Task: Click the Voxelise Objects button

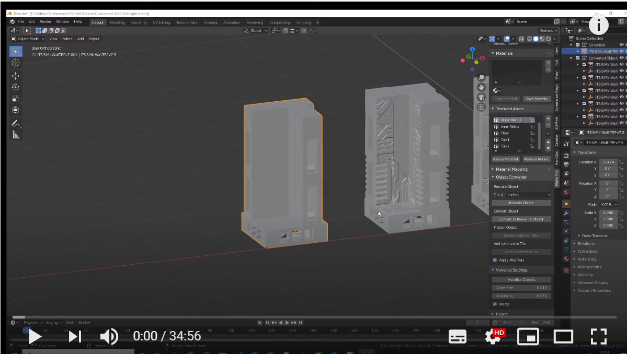Action: [x=521, y=279]
